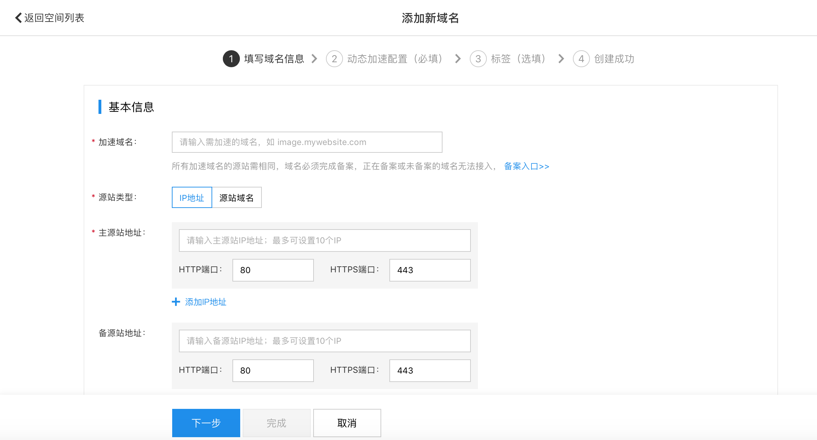Click the 添加新域名 page title
The height and width of the screenshot is (440, 817).
(430, 18)
